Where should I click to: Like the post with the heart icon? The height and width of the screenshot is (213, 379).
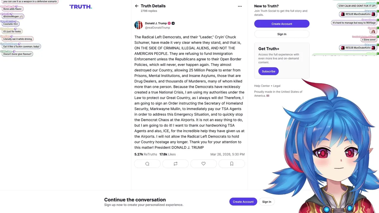pos(203,164)
